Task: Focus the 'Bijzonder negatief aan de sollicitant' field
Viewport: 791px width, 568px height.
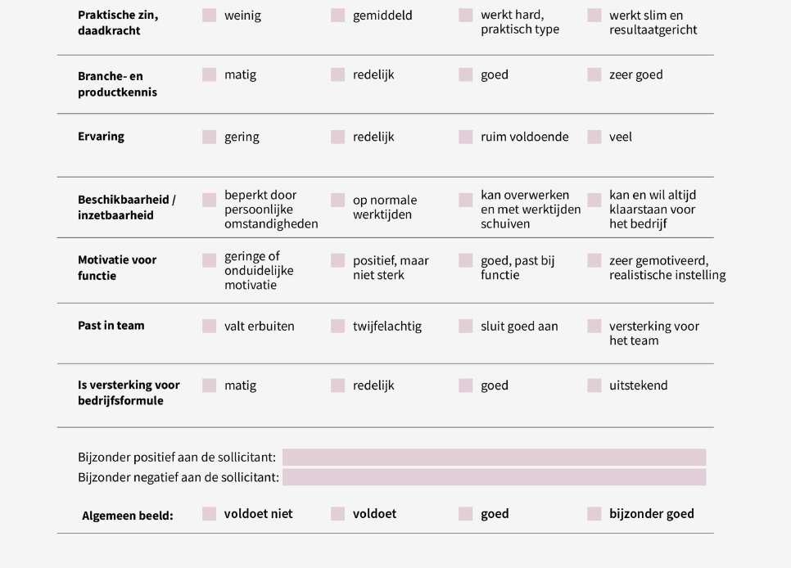Action: (x=494, y=477)
